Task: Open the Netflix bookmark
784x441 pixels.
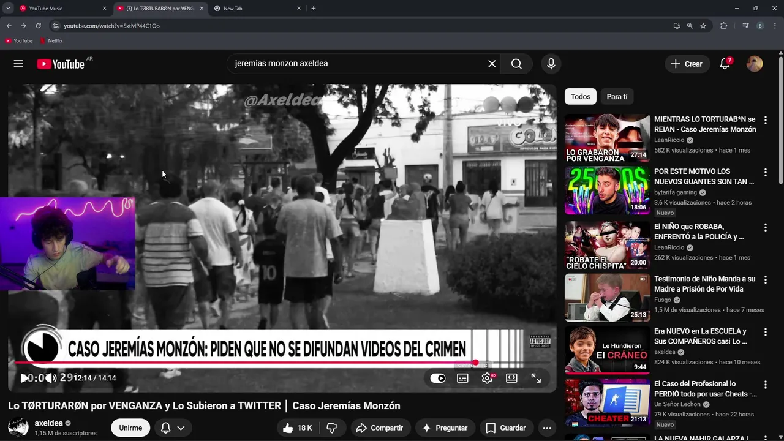Action: pos(51,41)
